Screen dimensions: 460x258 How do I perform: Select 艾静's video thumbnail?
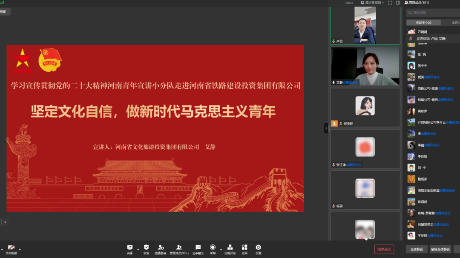[x=365, y=66]
